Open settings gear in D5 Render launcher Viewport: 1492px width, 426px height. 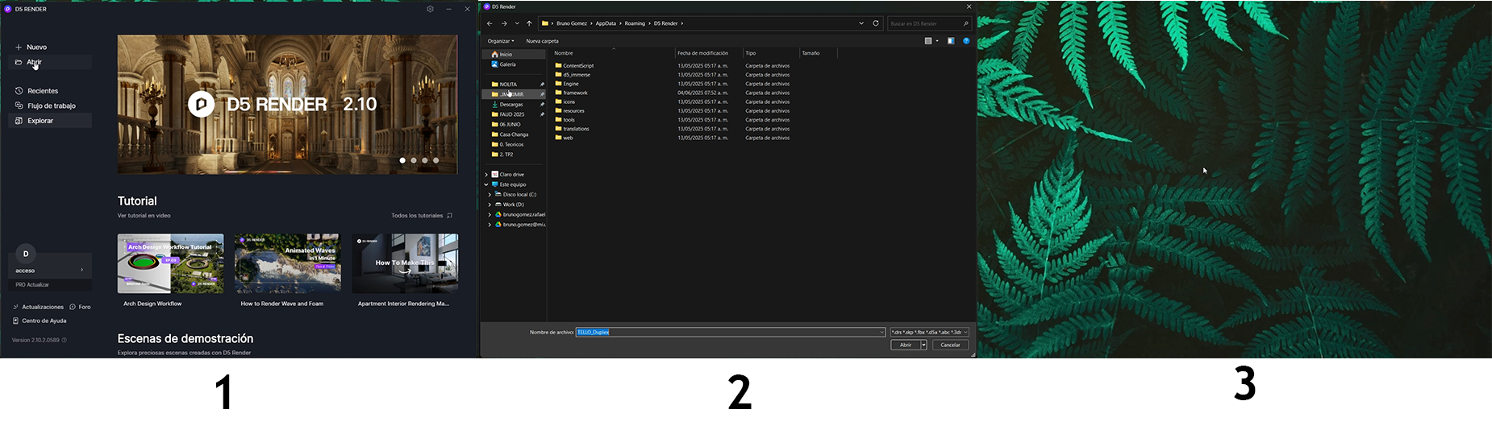pyautogui.click(x=430, y=9)
